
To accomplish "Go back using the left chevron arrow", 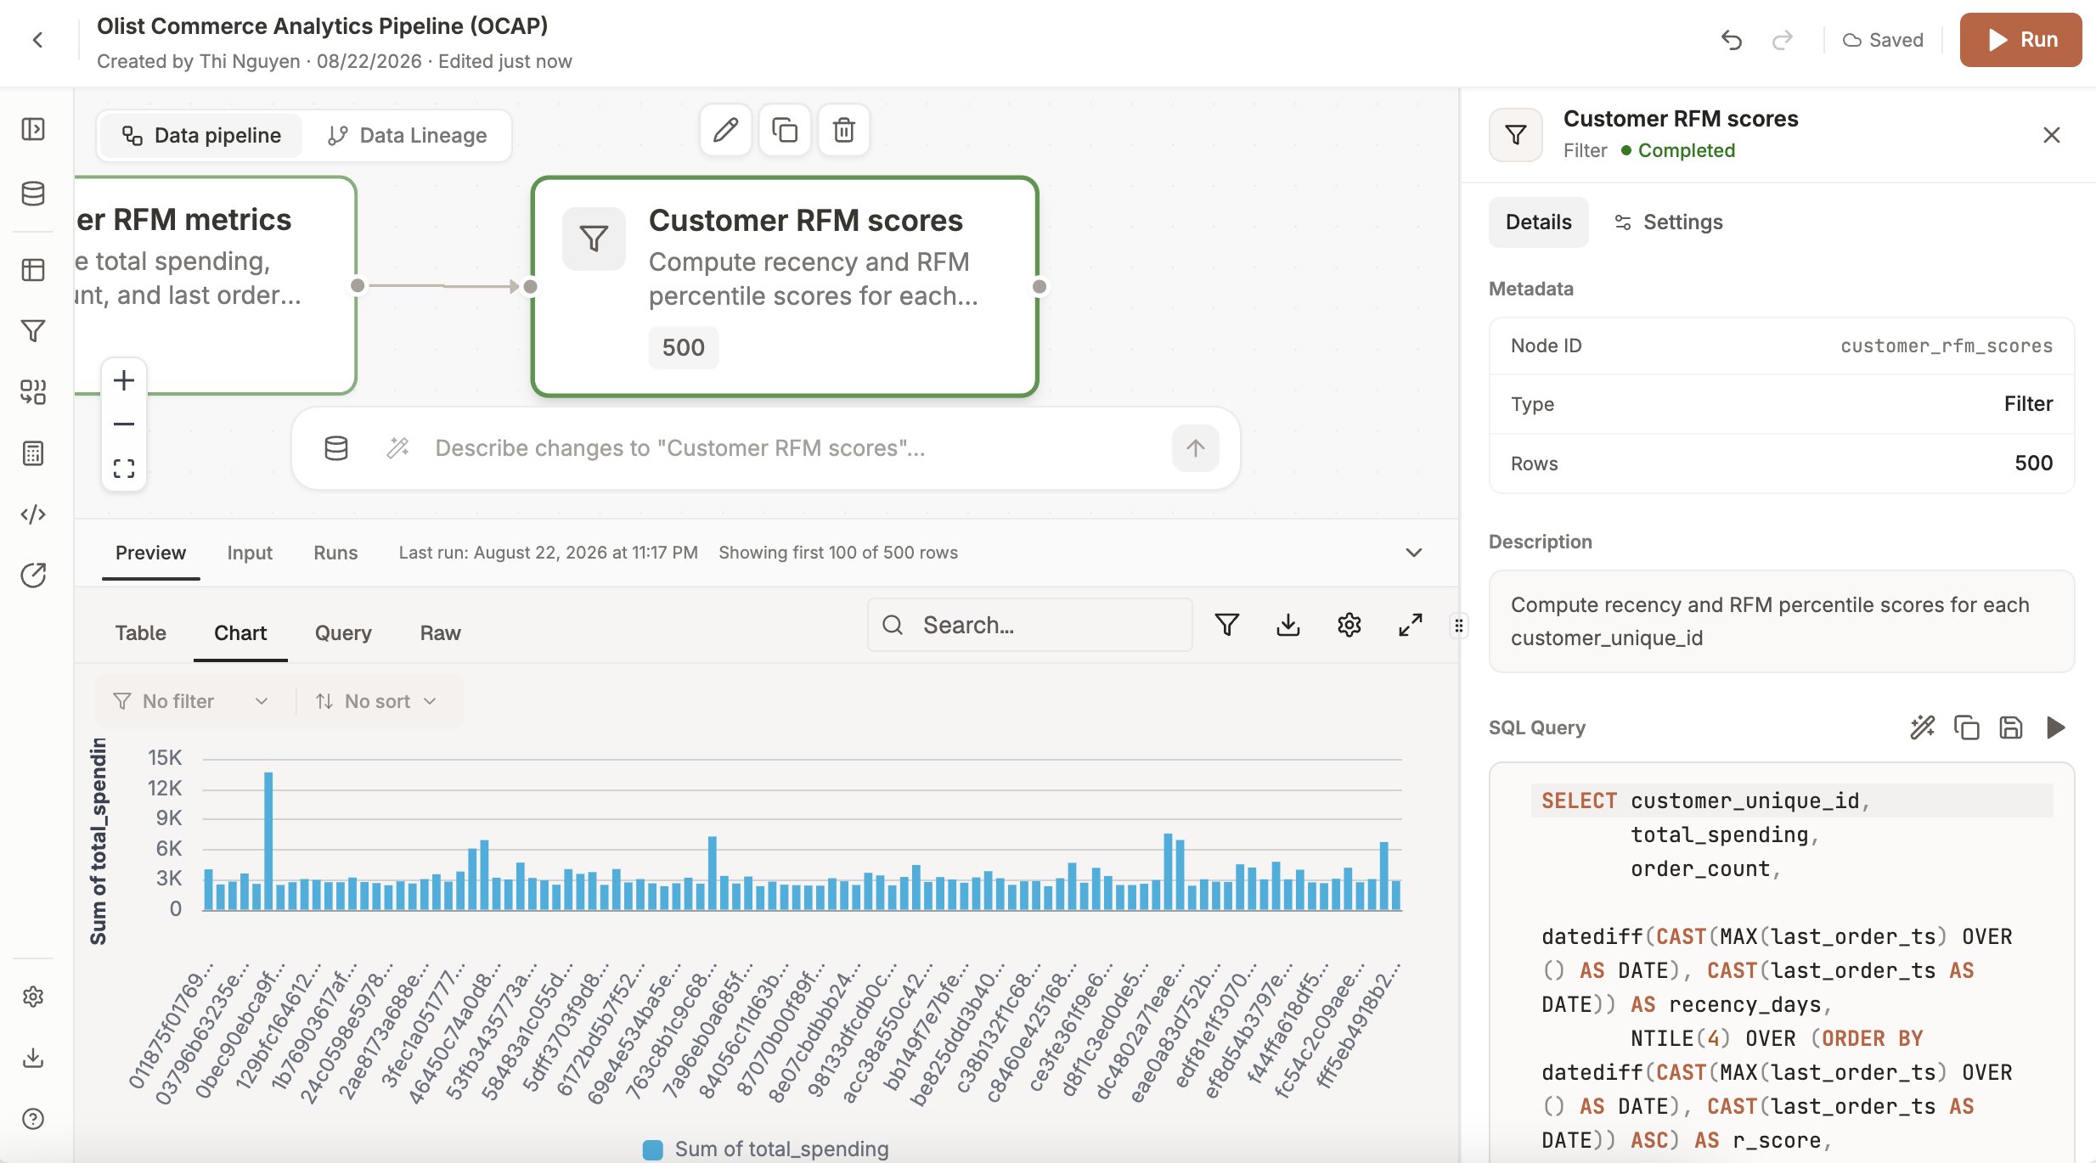I will (37, 40).
